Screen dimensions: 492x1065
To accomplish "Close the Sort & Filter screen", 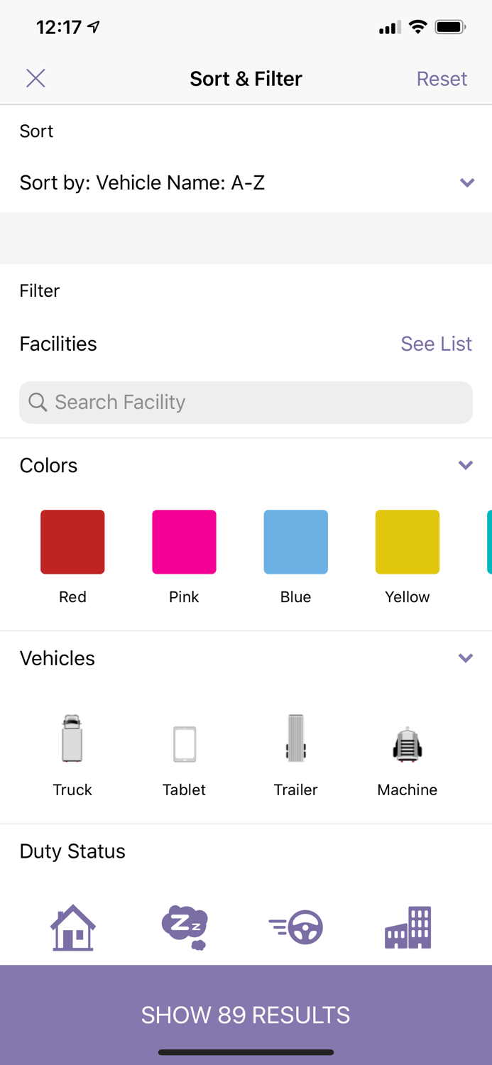I will tap(35, 78).
